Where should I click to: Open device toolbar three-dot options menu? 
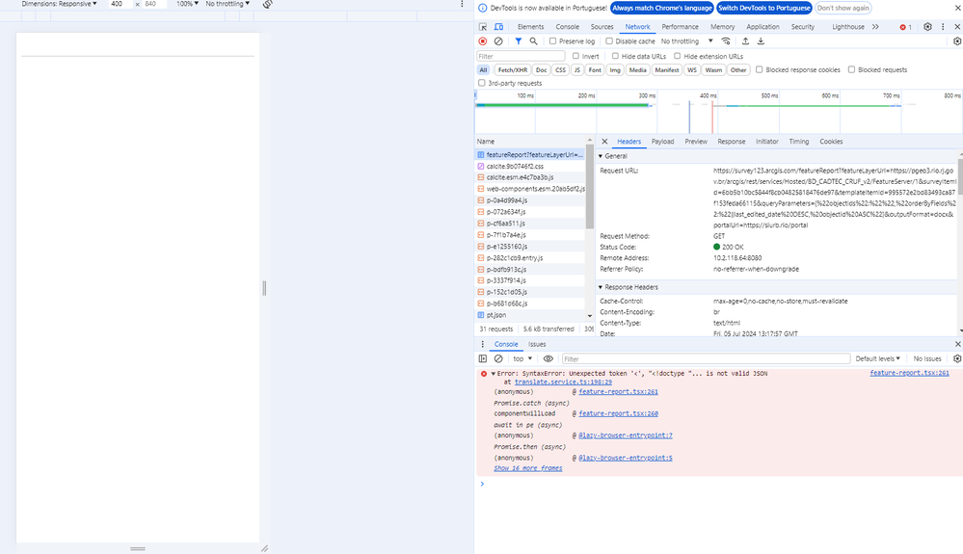pos(462,4)
